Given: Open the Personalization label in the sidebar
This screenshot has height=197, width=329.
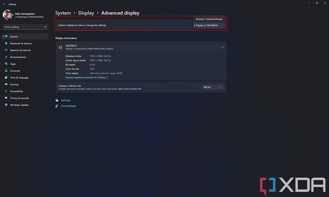Looking at the screenshot, I should 18,57.
